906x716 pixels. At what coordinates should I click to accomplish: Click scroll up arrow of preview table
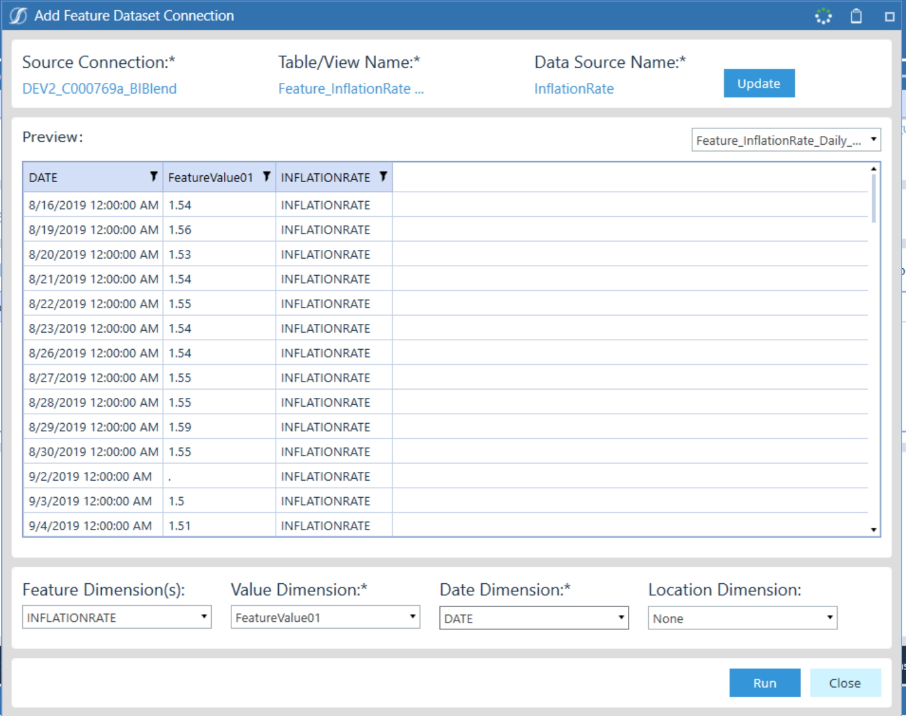click(874, 169)
